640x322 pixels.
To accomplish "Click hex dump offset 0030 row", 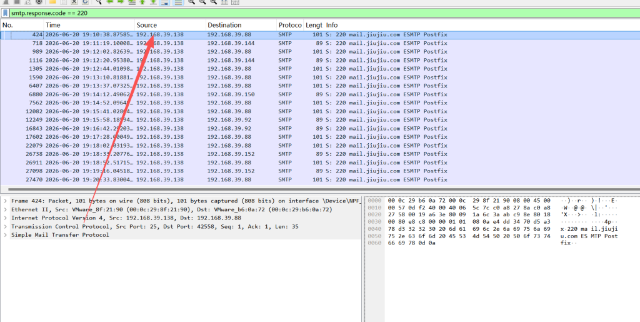I will (492, 222).
